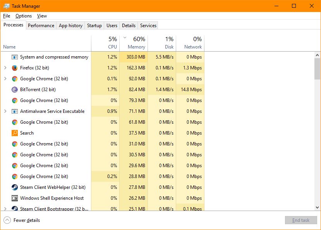This screenshot has height=230, width=321.
Task: Click the Antimalware Service Executable icon
Action: point(15,111)
